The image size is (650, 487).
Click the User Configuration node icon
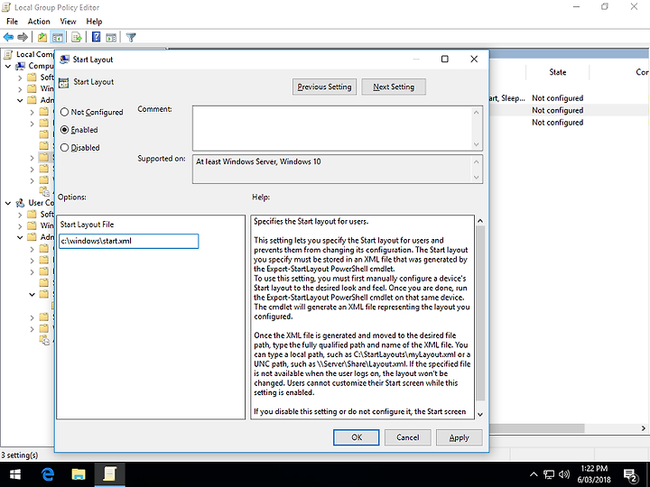click(x=20, y=203)
